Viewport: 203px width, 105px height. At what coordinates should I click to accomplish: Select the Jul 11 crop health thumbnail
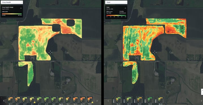(x=39, y=100)
